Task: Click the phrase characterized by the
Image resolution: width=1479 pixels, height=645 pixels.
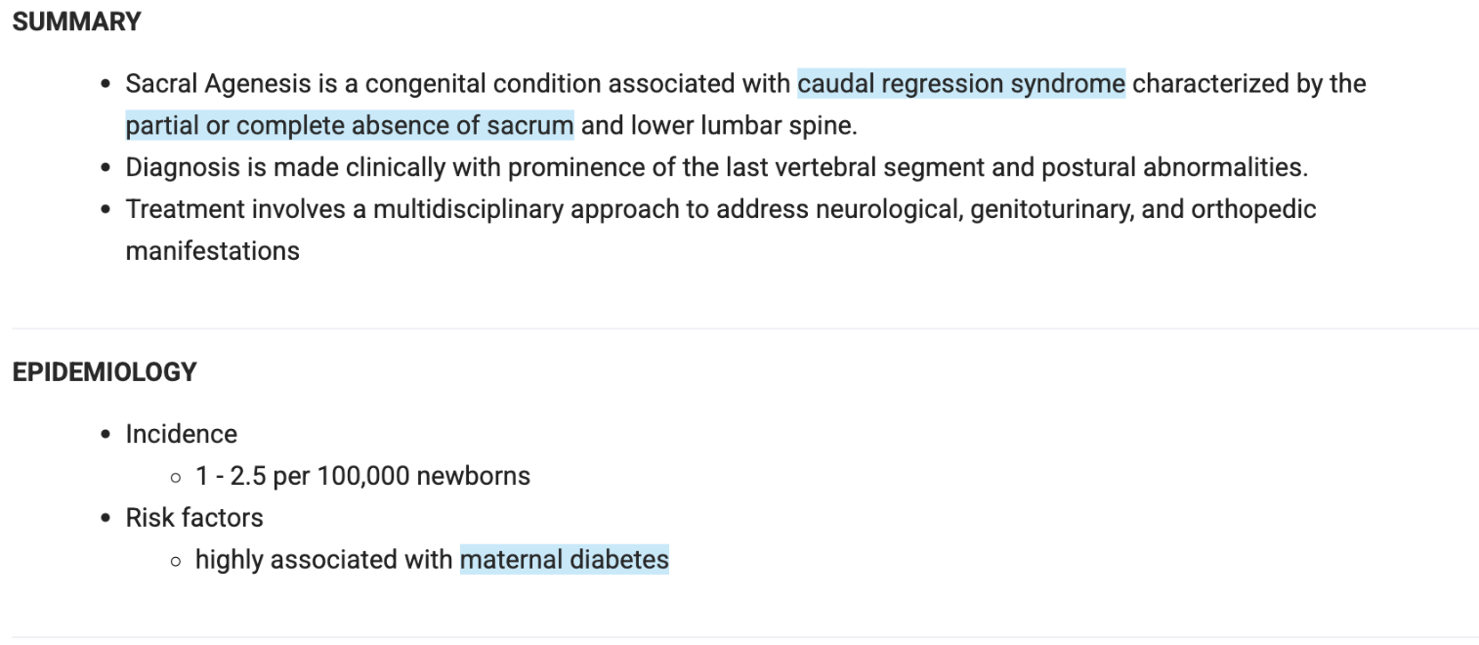Action: 1248,84
